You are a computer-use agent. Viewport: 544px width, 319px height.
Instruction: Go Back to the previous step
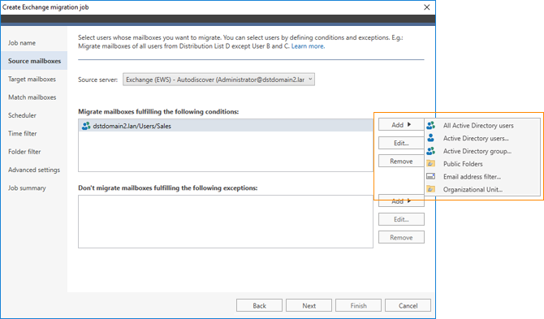click(x=259, y=305)
